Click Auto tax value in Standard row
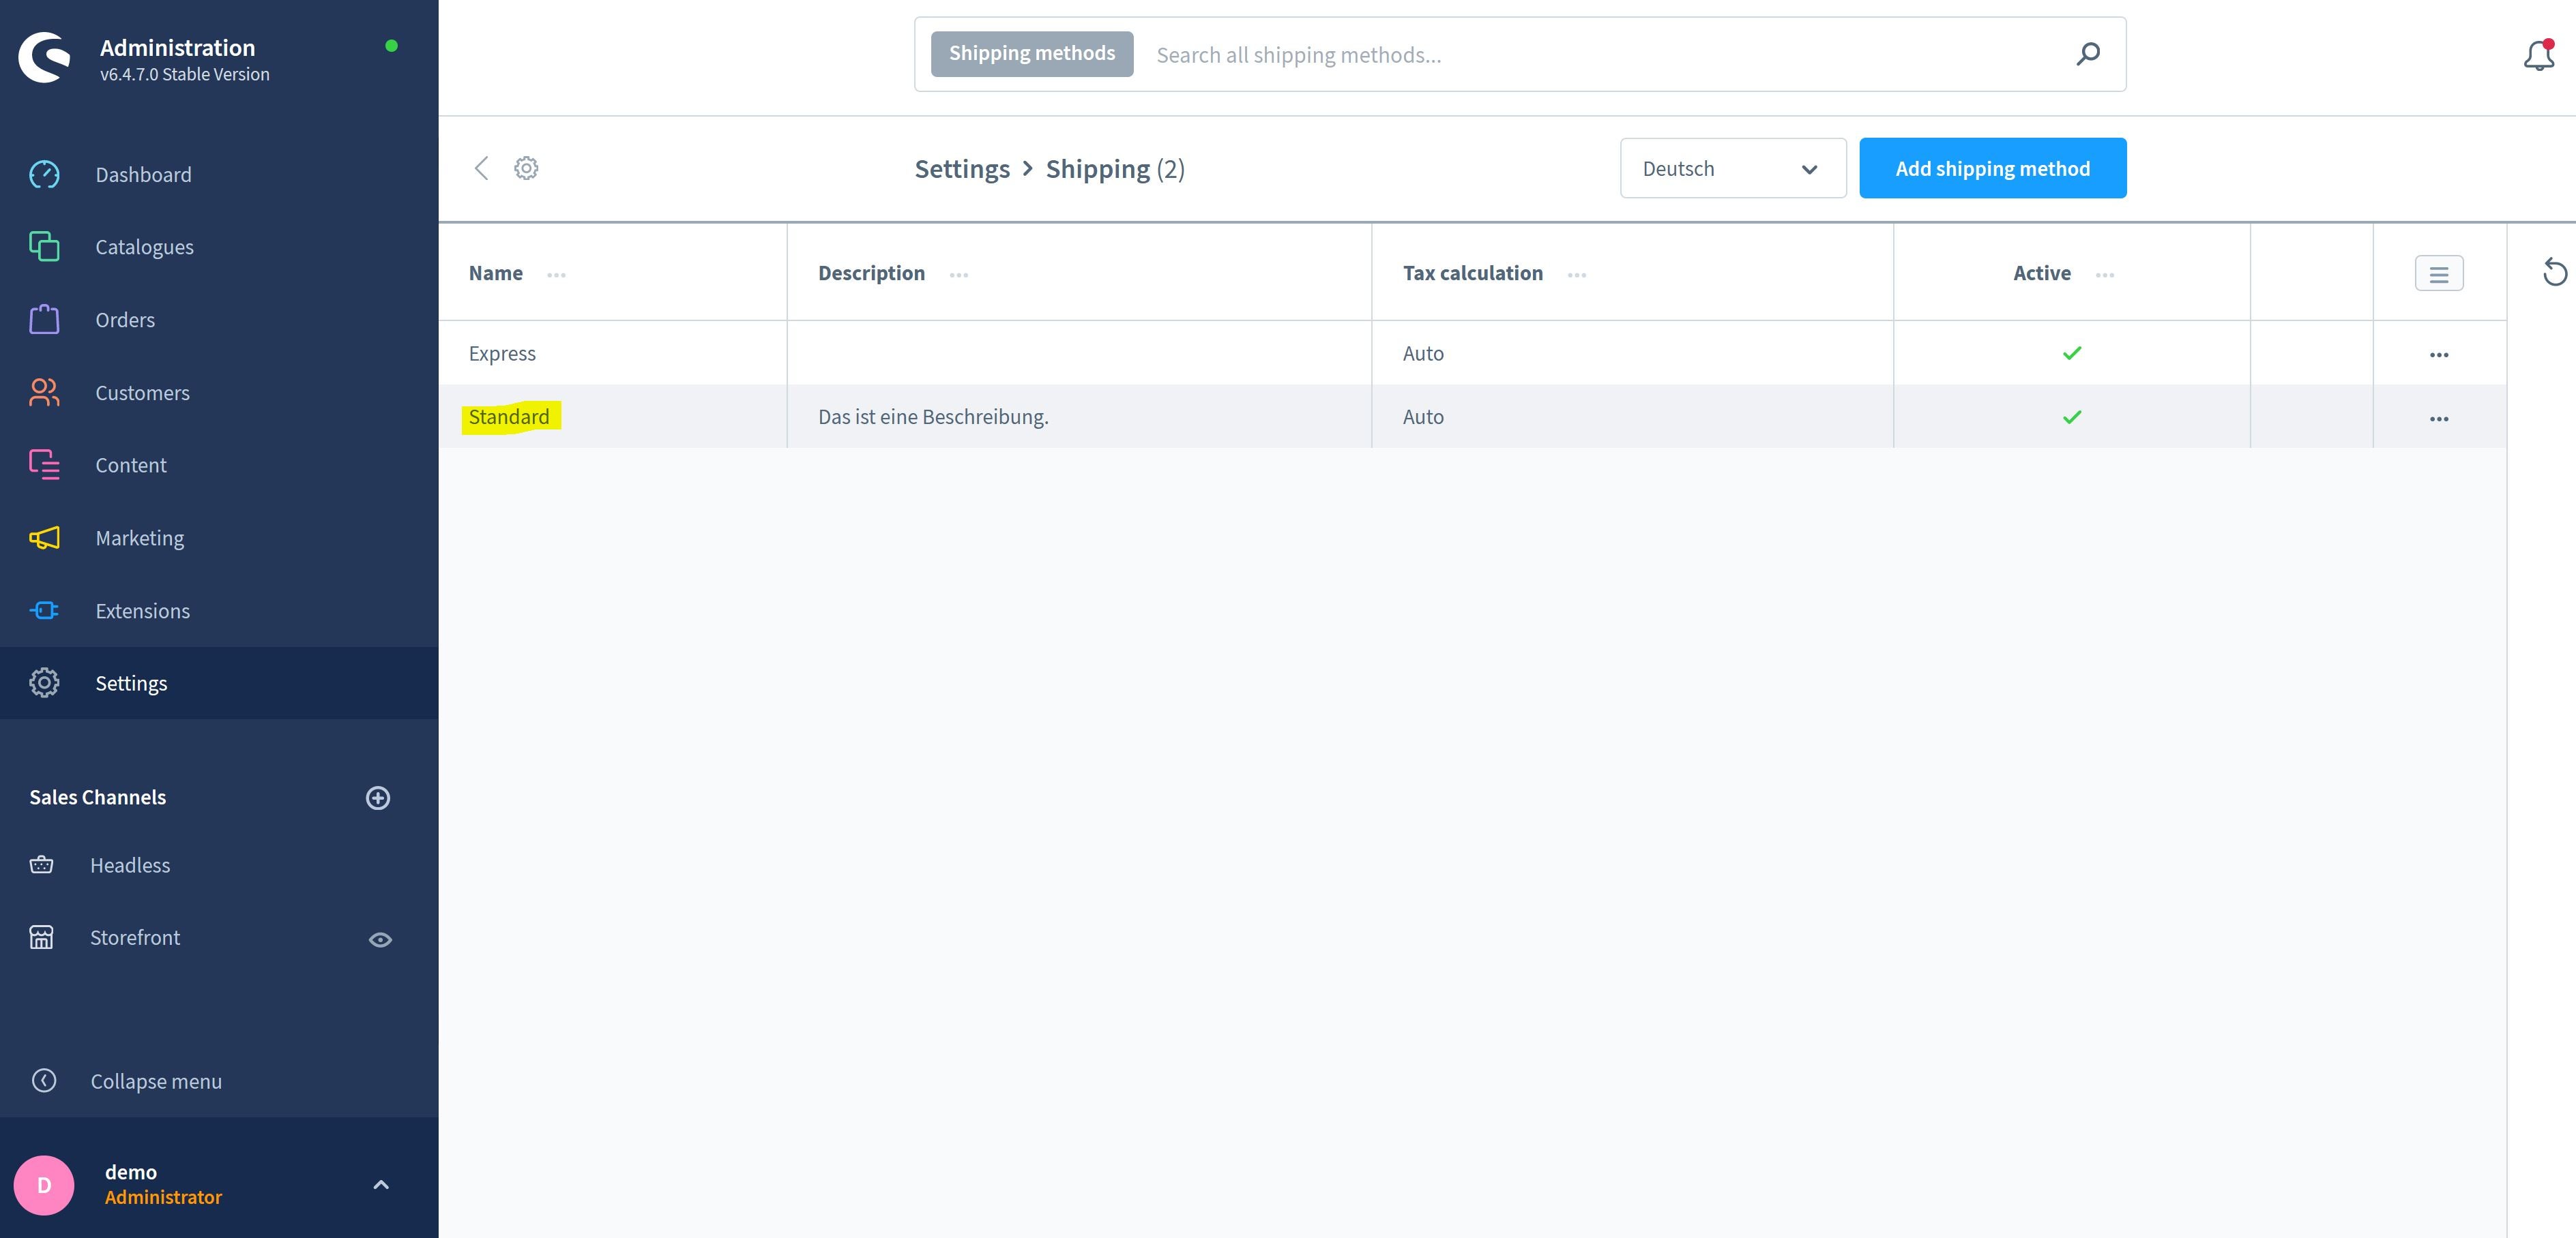Image resolution: width=2576 pixels, height=1238 pixels. tap(1423, 417)
